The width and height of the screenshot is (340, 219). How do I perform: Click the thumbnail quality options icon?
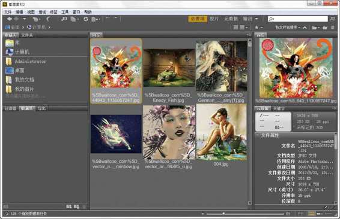pos(235,28)
